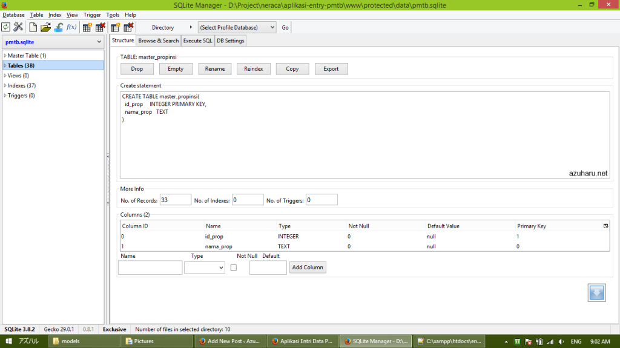Expand the Indexes (37) tree node

(x=5, y=85)
